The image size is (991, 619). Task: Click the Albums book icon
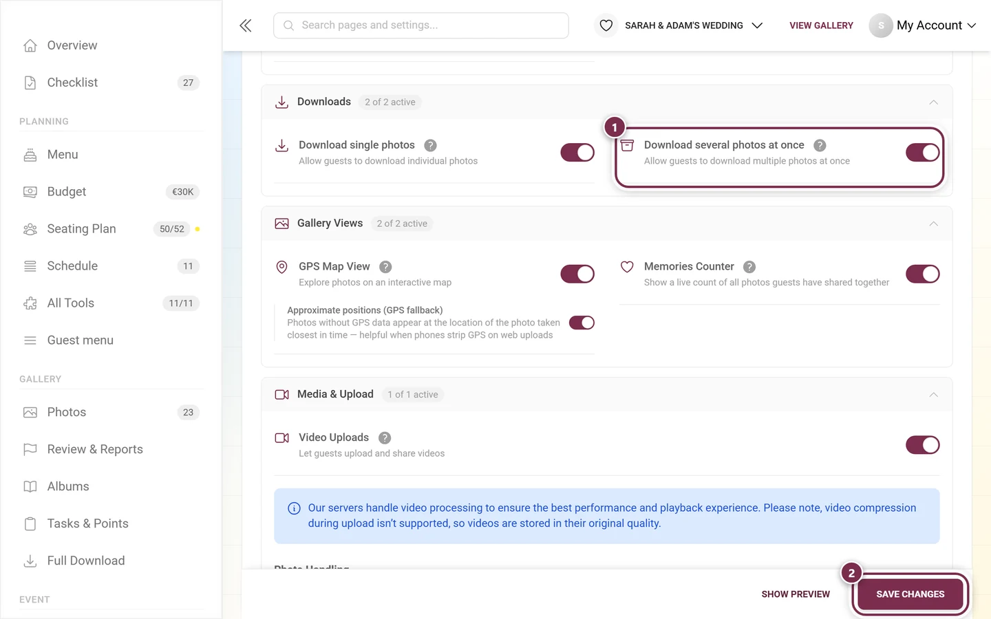coord(30,487)
